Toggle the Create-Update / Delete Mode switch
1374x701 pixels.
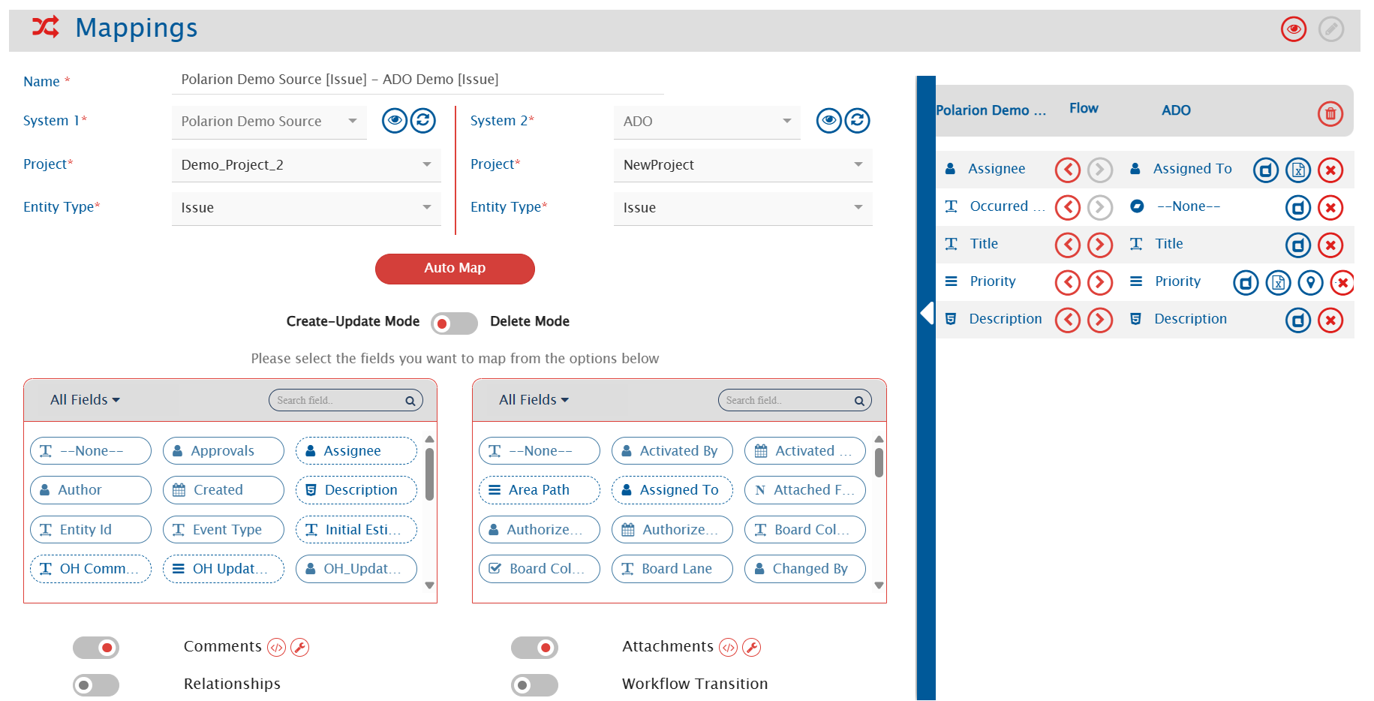[454, 323]
